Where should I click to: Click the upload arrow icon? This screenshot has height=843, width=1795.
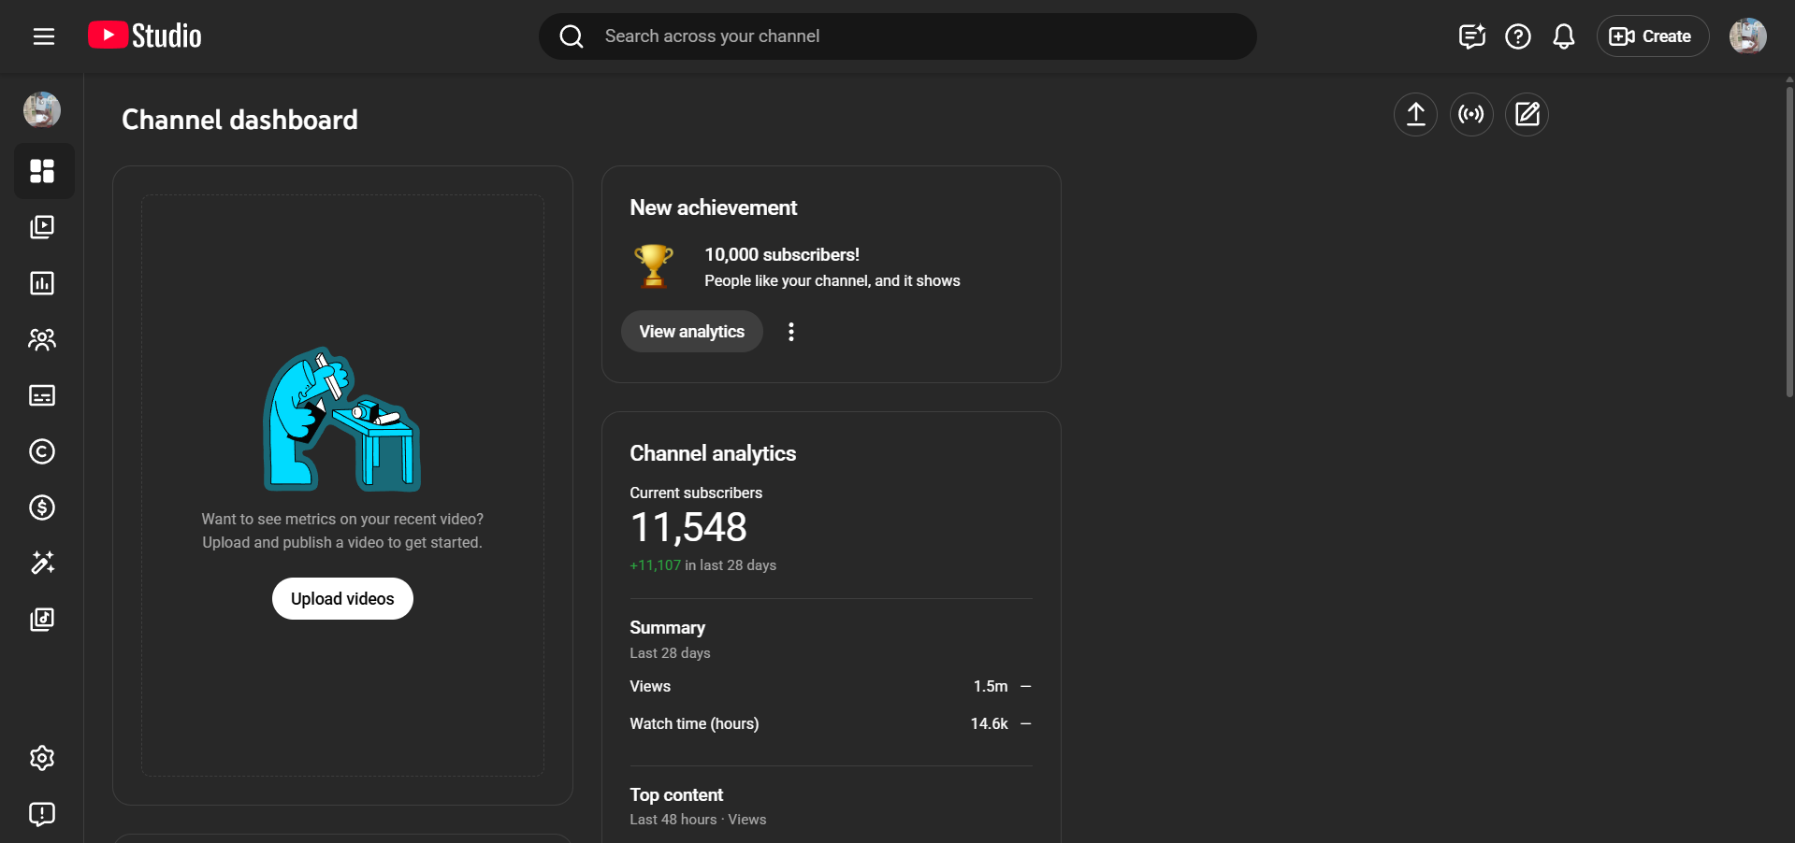pos(1415,115)
